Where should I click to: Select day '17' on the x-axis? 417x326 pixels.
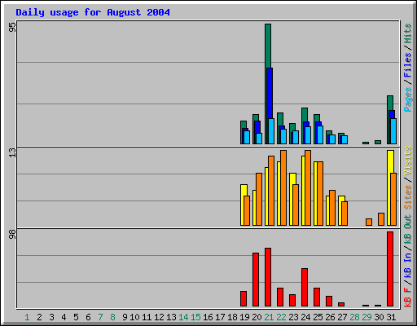pyautogui.click(x=220, y=317)
